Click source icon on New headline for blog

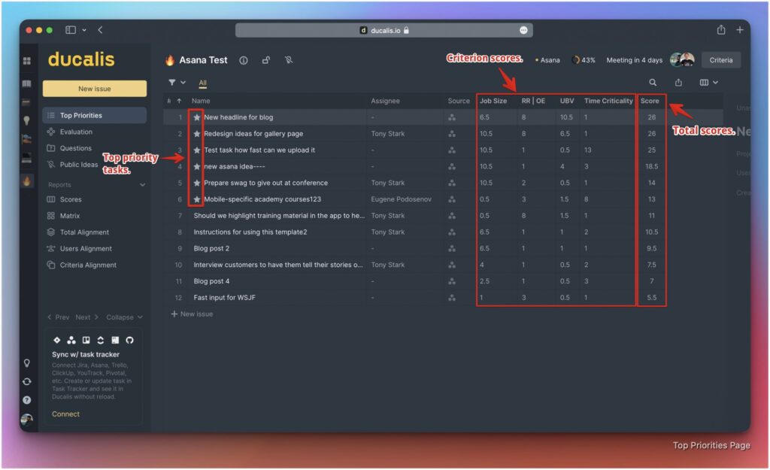(452, 117)
